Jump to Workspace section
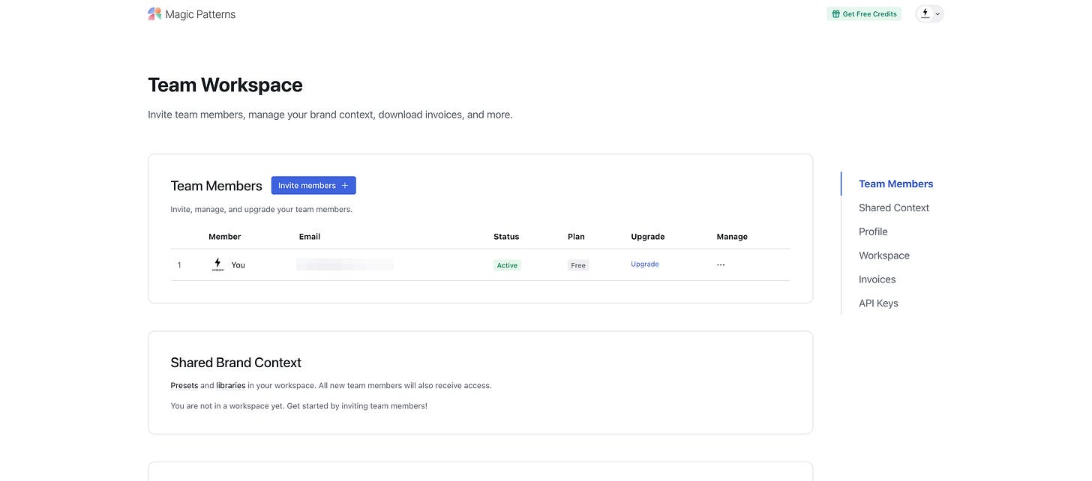Viewport: 1092px width, 481px height. 884,255
